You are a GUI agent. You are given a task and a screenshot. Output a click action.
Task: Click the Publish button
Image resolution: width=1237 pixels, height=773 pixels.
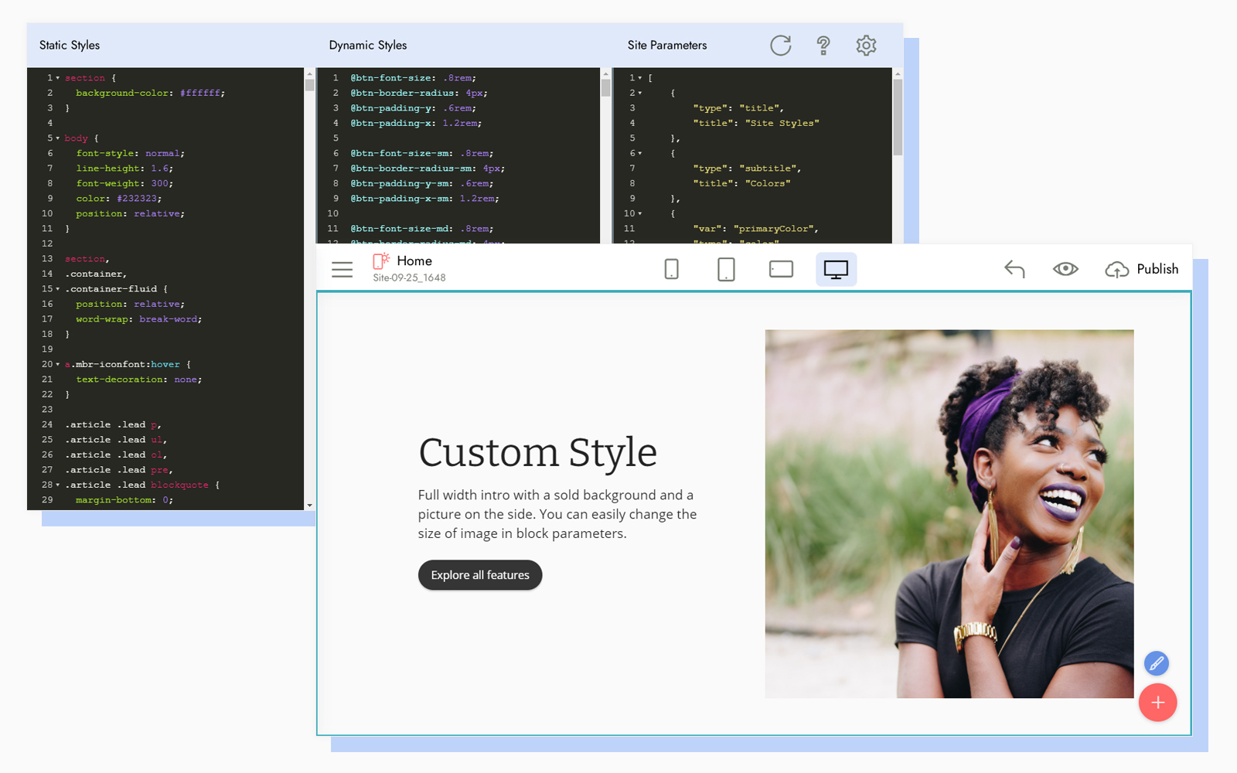click(1143, 269)
